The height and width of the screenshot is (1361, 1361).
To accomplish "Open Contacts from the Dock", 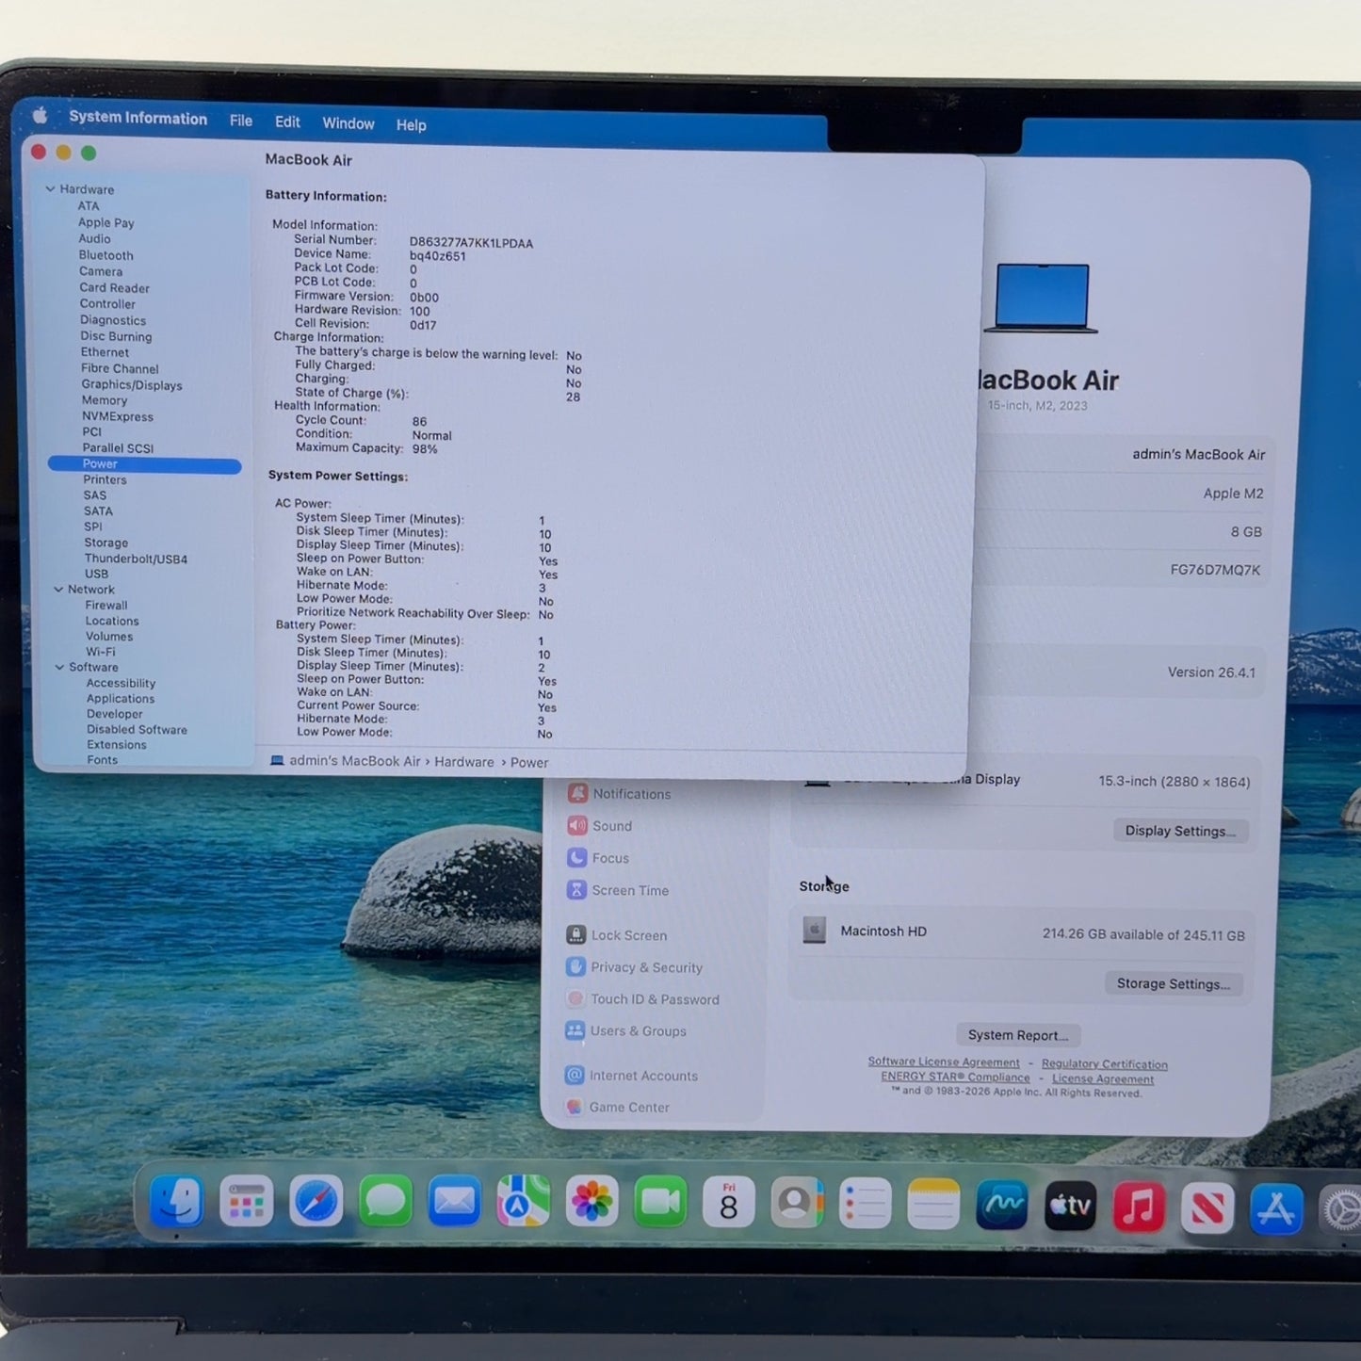I will coord(797,1204).
